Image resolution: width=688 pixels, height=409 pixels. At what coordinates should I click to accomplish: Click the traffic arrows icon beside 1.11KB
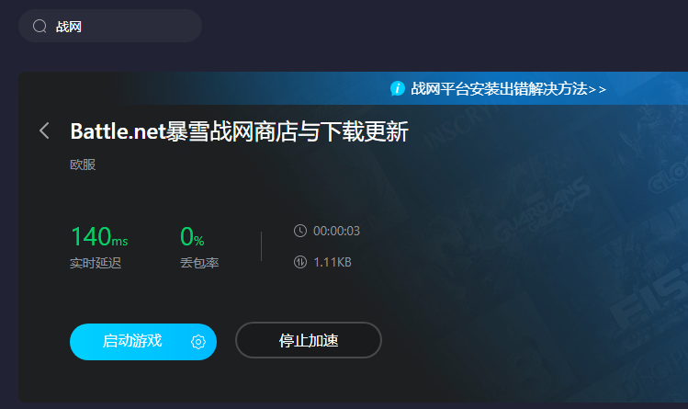[300, 263]
